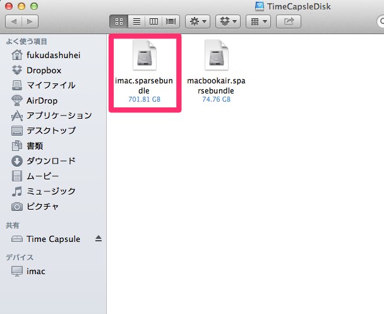Select Time Capsule under 共有
The height and width of the screenshot is (314, 384).
pos(54,239)
